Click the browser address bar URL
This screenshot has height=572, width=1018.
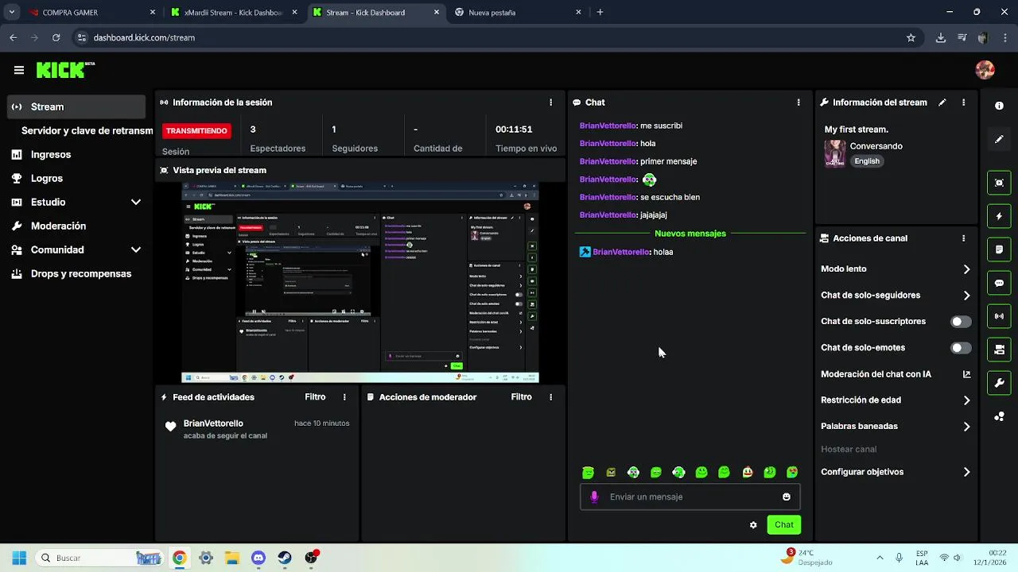(x=144, y=37)
